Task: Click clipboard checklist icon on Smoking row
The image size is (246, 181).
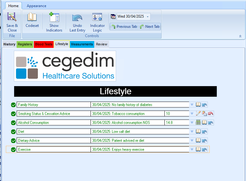Action: (x=204, y=113)
